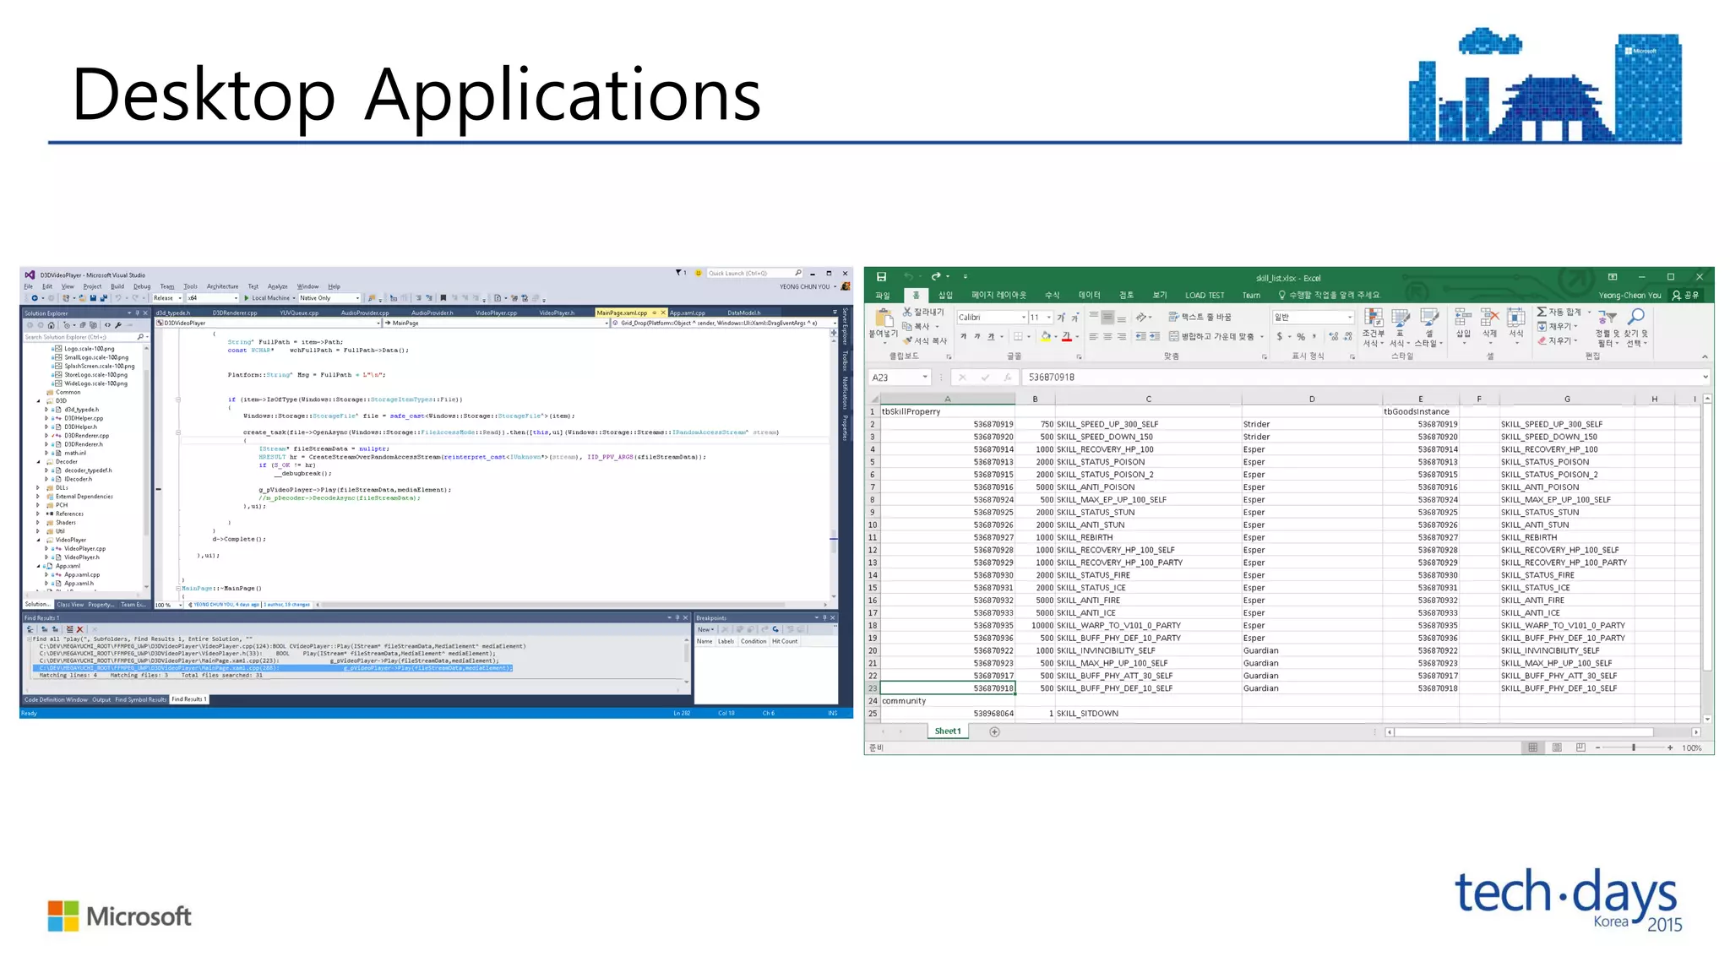Toggle center horizontal alignment in Excel ribbon
The image size is (1730, 973).
click(x=1107, y=336)
